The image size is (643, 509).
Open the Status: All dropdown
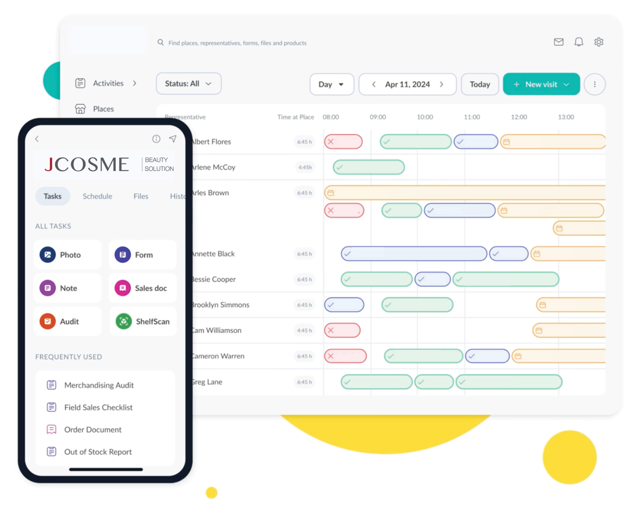click(x=189, y=84)
